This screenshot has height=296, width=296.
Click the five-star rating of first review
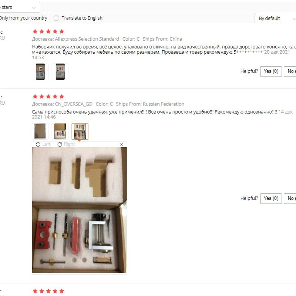(x=48, y=31)
